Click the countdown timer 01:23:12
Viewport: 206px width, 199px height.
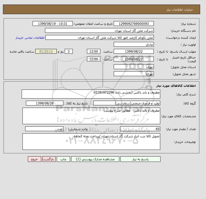pyautogui.click(x=46, y=52)
